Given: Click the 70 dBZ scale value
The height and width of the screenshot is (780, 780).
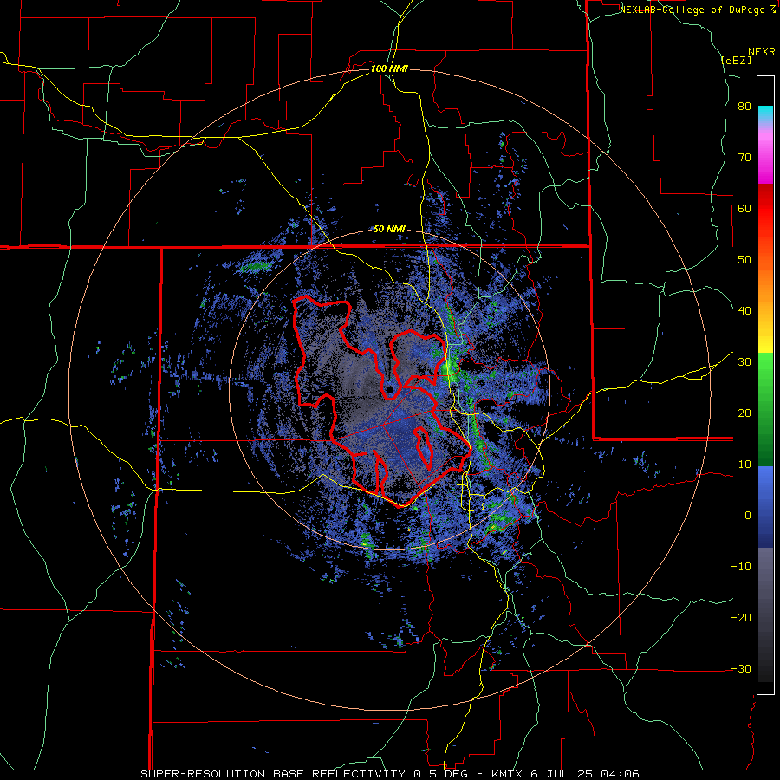Looking at the screenshot, I should point(744,157).
